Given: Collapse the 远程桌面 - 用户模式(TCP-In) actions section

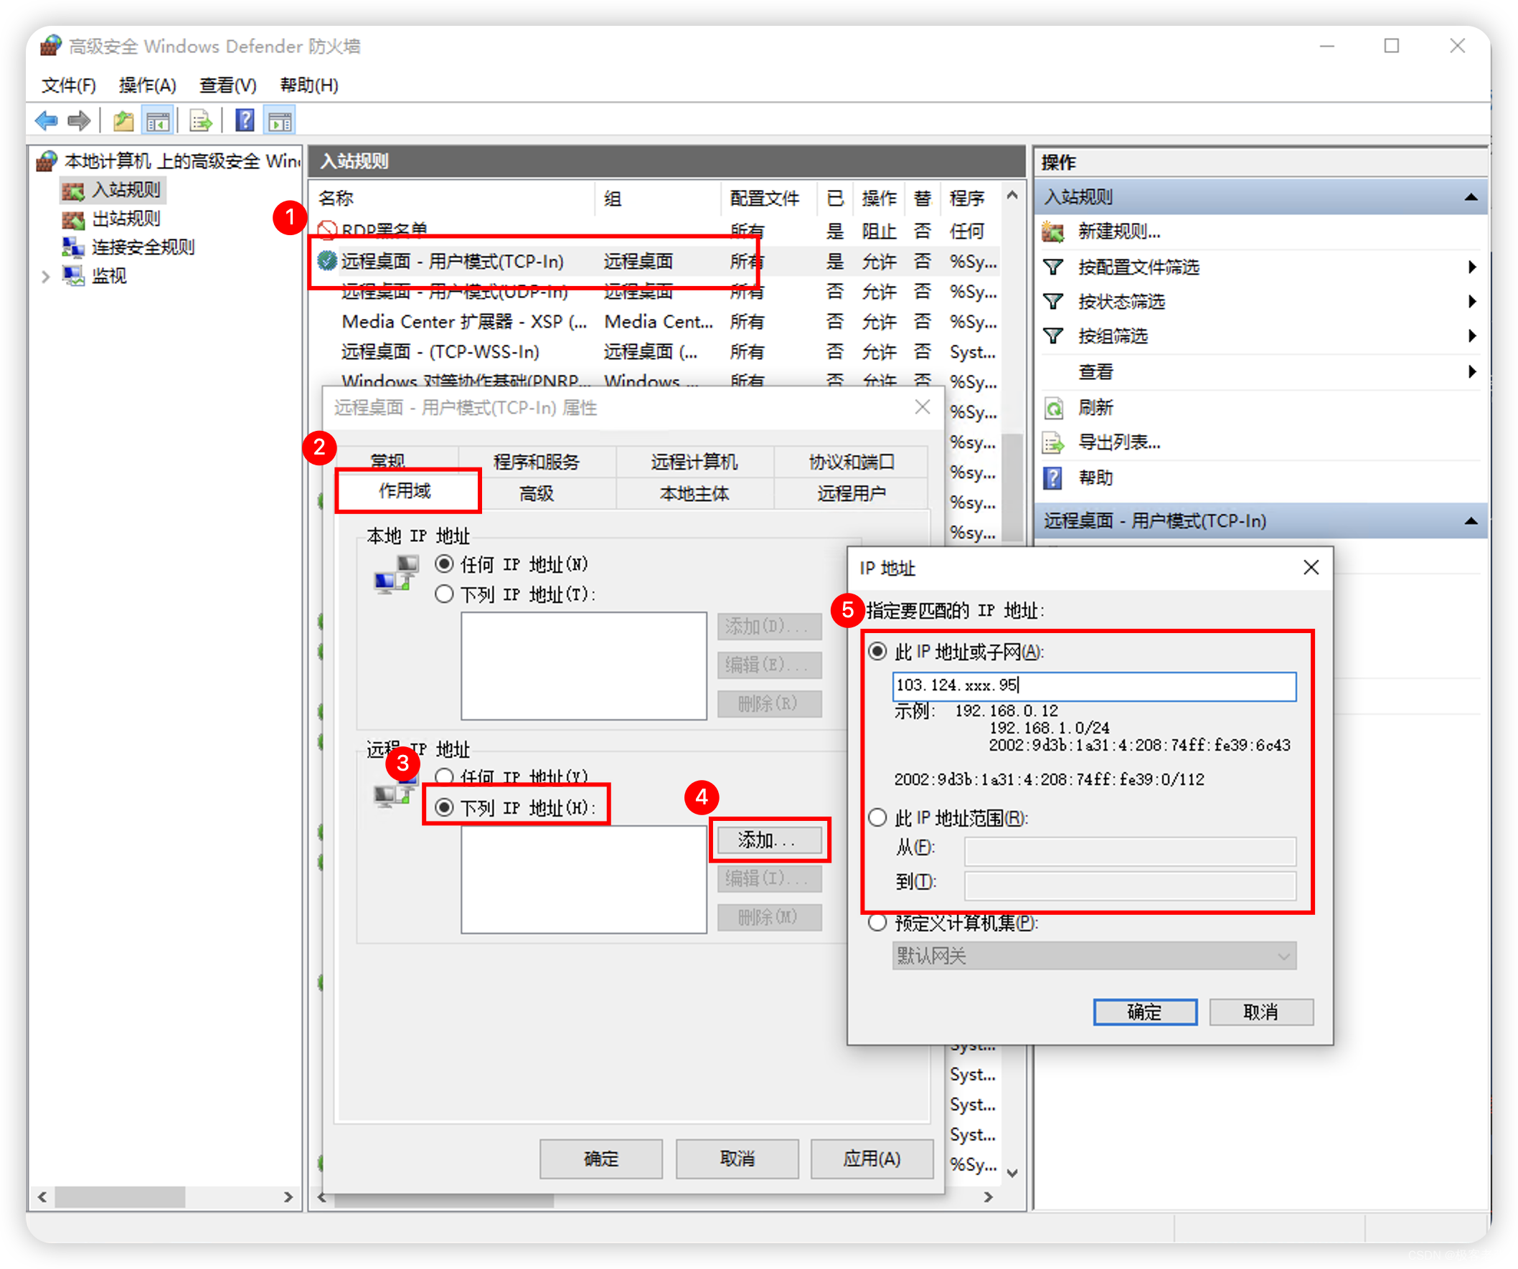Looking at the screenshot, I should (x=1470, y=521).
